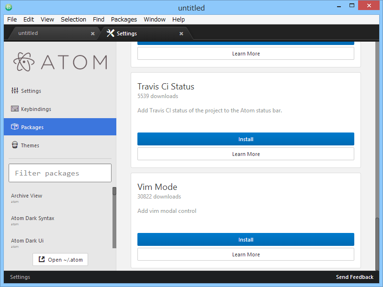The height and width of the screenshot is (287, 383).
Task: Open the Settings section in sidebar
Action: (60, 91)
